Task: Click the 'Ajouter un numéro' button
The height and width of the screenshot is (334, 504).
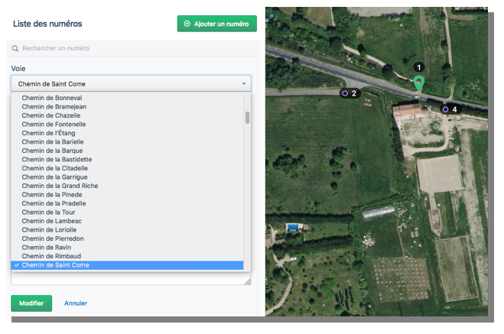Action: point(216,24)
